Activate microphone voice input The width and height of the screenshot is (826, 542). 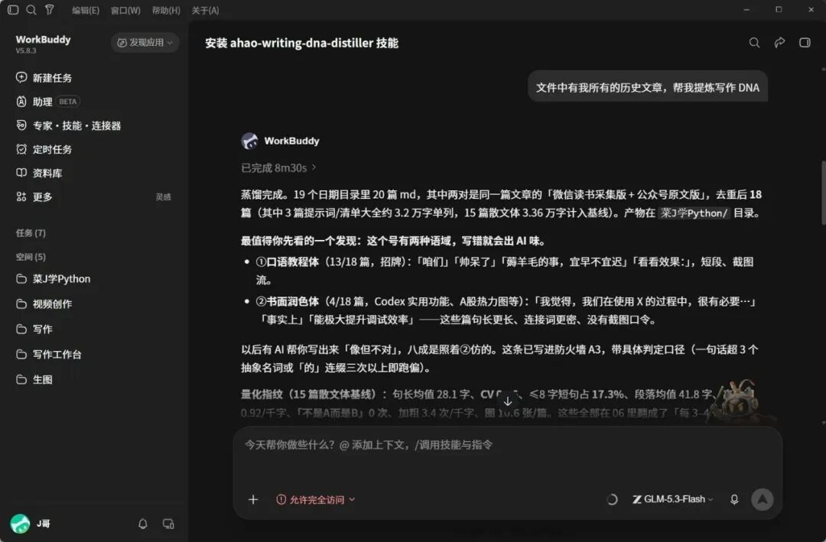[734, 499]
